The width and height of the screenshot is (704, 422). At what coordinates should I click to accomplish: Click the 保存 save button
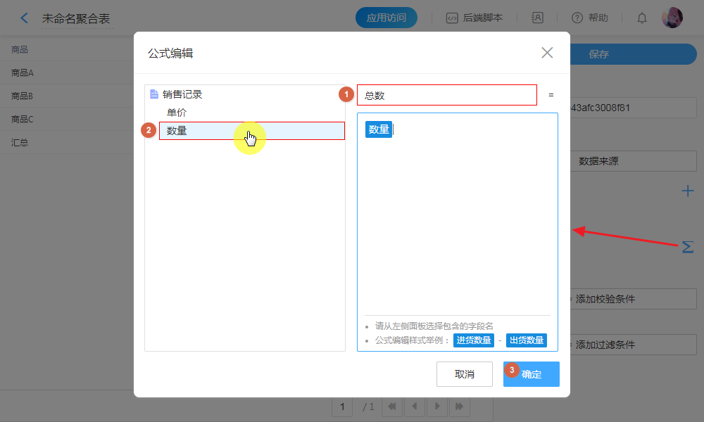click(598, 54)
